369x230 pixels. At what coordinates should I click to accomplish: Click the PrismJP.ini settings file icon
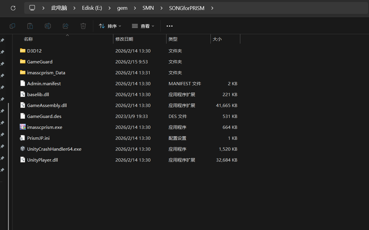coord(22,138)
